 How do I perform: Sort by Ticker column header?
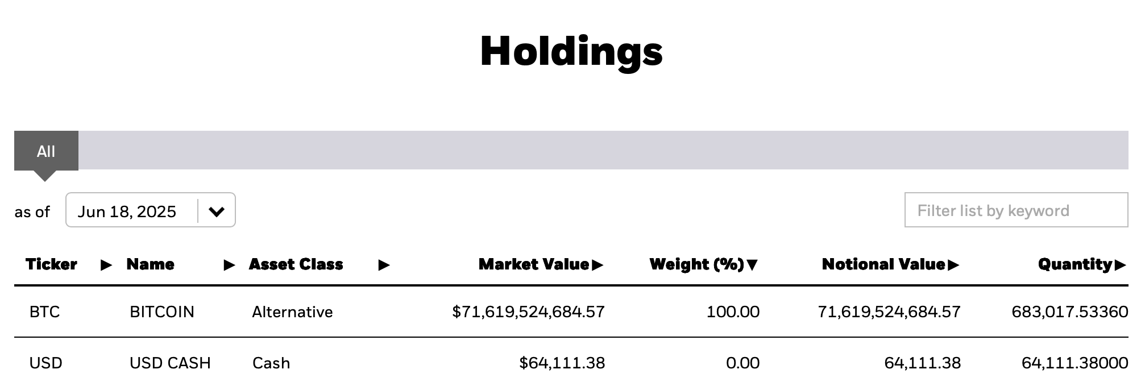point(52,264)
